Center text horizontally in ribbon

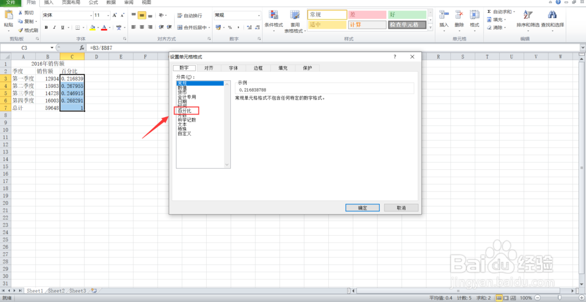(142, 28)
